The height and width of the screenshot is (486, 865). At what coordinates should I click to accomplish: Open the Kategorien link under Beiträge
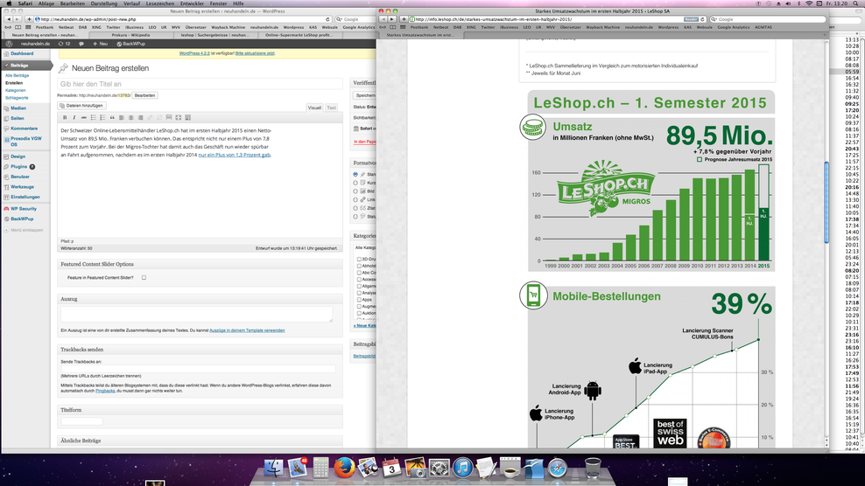[16, 90]
